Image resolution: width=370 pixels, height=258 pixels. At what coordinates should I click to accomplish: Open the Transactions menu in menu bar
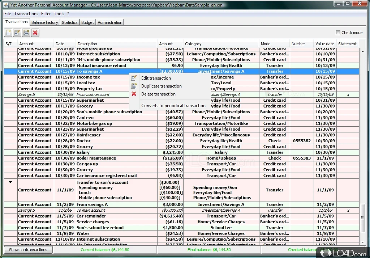click(x=26, y=14)
